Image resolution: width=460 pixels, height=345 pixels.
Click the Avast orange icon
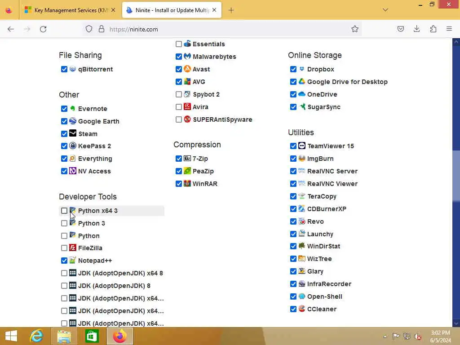pos(187,69)
